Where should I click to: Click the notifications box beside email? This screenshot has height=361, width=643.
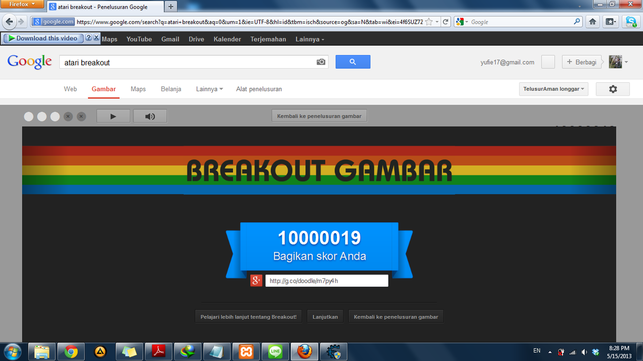(548, 62)
